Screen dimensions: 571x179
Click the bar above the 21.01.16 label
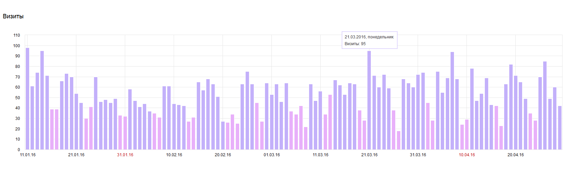(x=76, y=122)
